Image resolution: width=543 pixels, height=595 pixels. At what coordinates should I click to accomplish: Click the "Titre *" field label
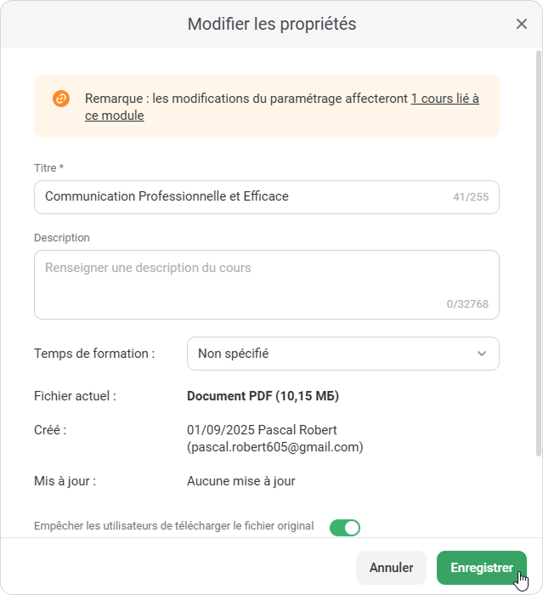click(50, 168)
